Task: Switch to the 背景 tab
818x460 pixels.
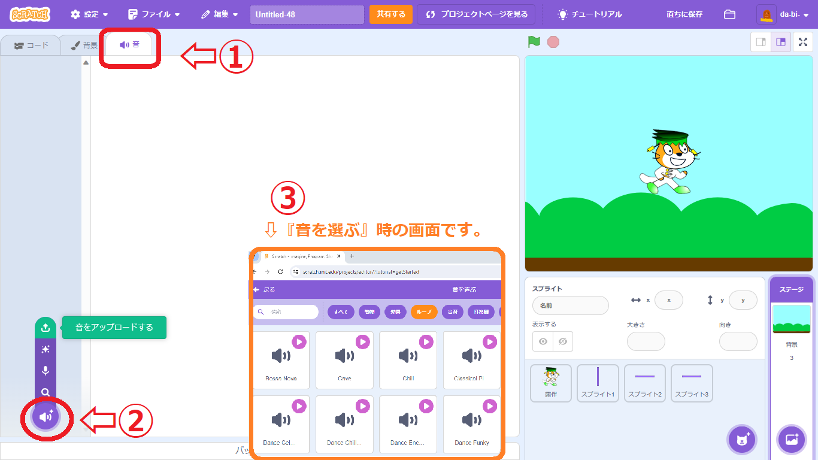Action: tap(84, 45)
